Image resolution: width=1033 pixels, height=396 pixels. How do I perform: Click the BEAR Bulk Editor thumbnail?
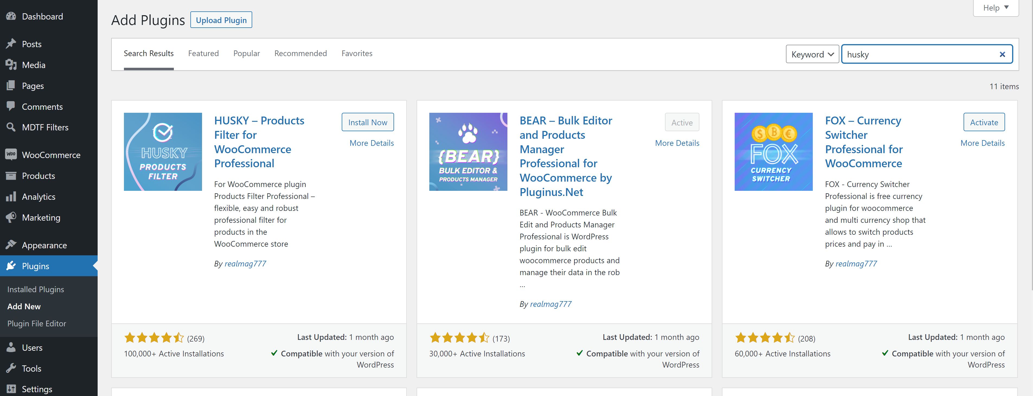click(x=468, y=152)
